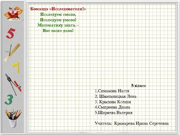Select the heading "5 класс"

tap(138, 85)
